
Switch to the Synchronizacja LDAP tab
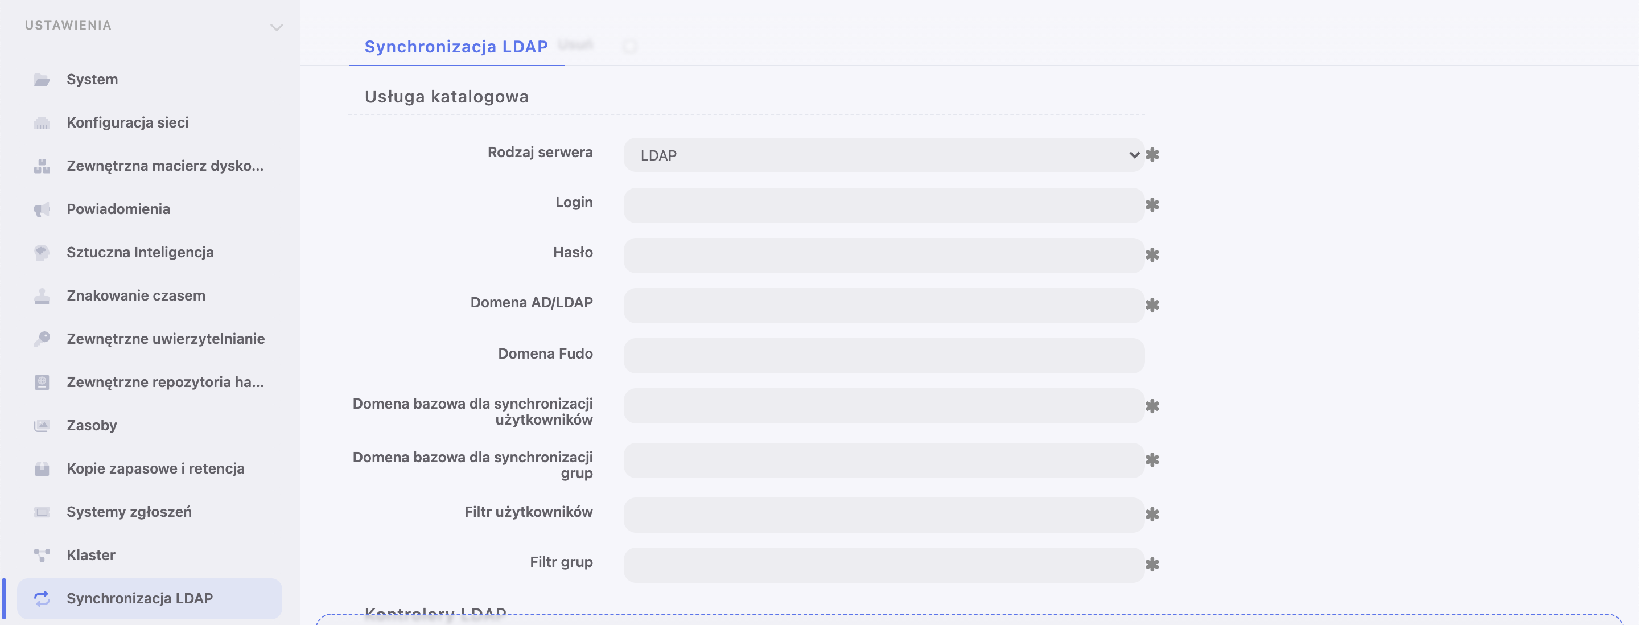tap(456, 47)
